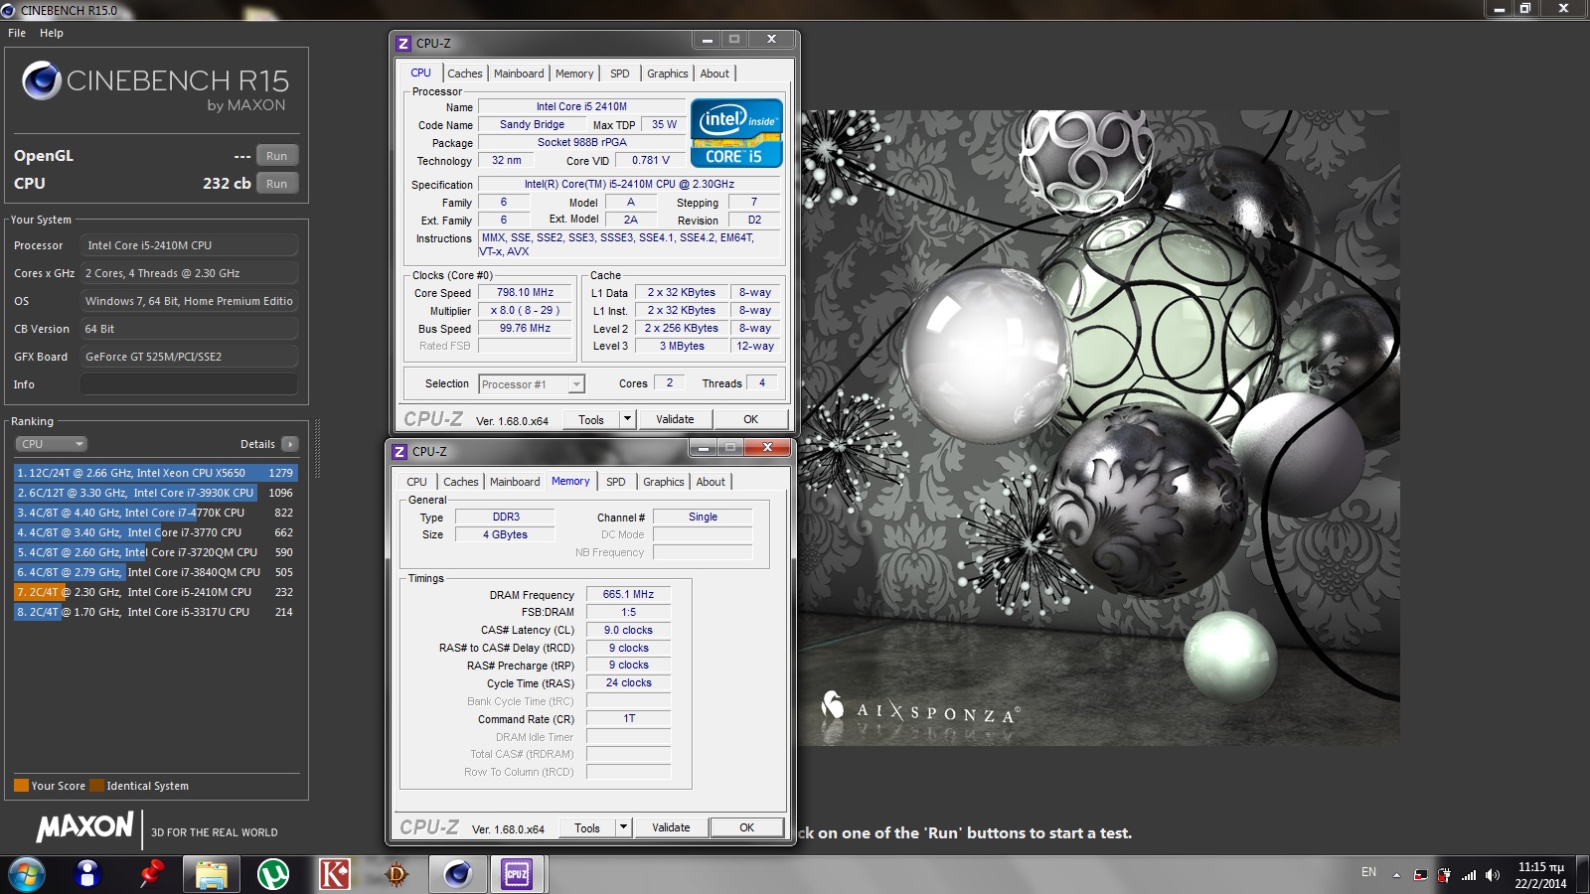This screenshot has width=1590, height=894.
Task: Run the CPU benchmark
Action: [277, 184]
